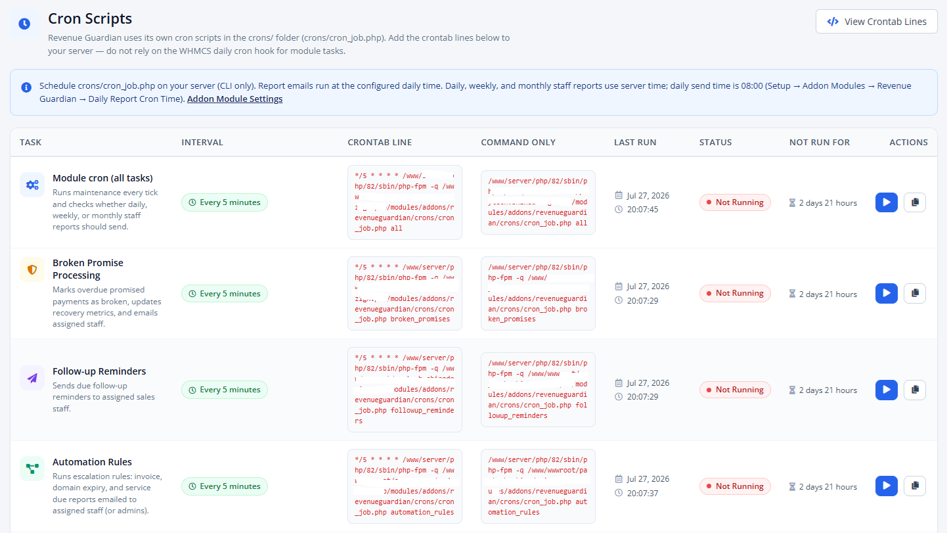Click last run time 20:07:45 for Module cron
This screenshot has height=533, width=947.
[x=642, y=210]
